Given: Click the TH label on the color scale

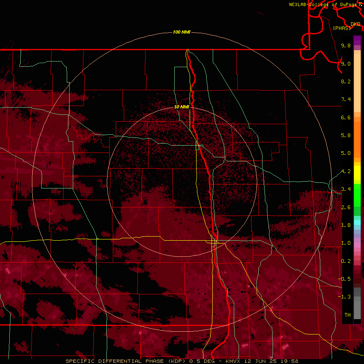Looking at the screenshot, I should coord(347,315).
